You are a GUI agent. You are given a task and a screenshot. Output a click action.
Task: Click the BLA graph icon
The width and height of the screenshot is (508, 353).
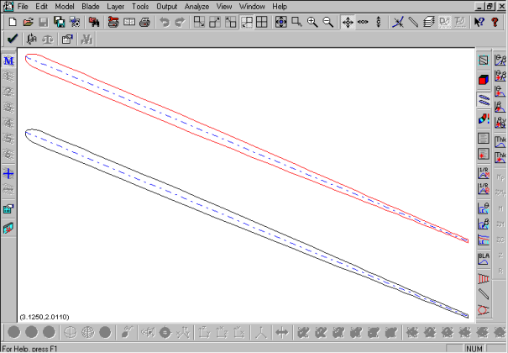[484, 259]
